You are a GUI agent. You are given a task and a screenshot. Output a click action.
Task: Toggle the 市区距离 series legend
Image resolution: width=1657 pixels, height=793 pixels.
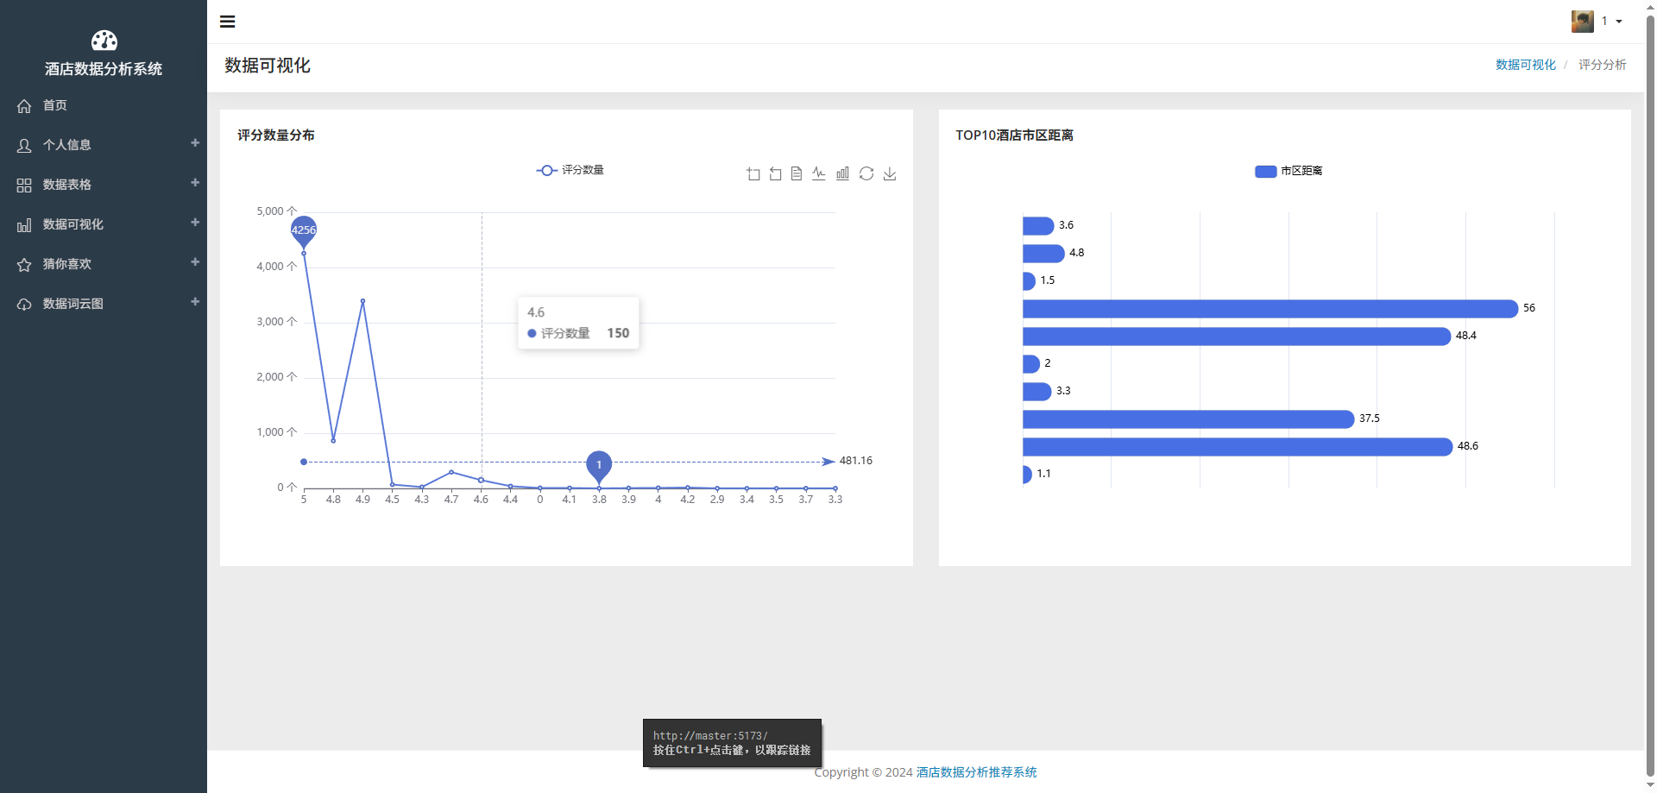click(x=1288, y=171)
